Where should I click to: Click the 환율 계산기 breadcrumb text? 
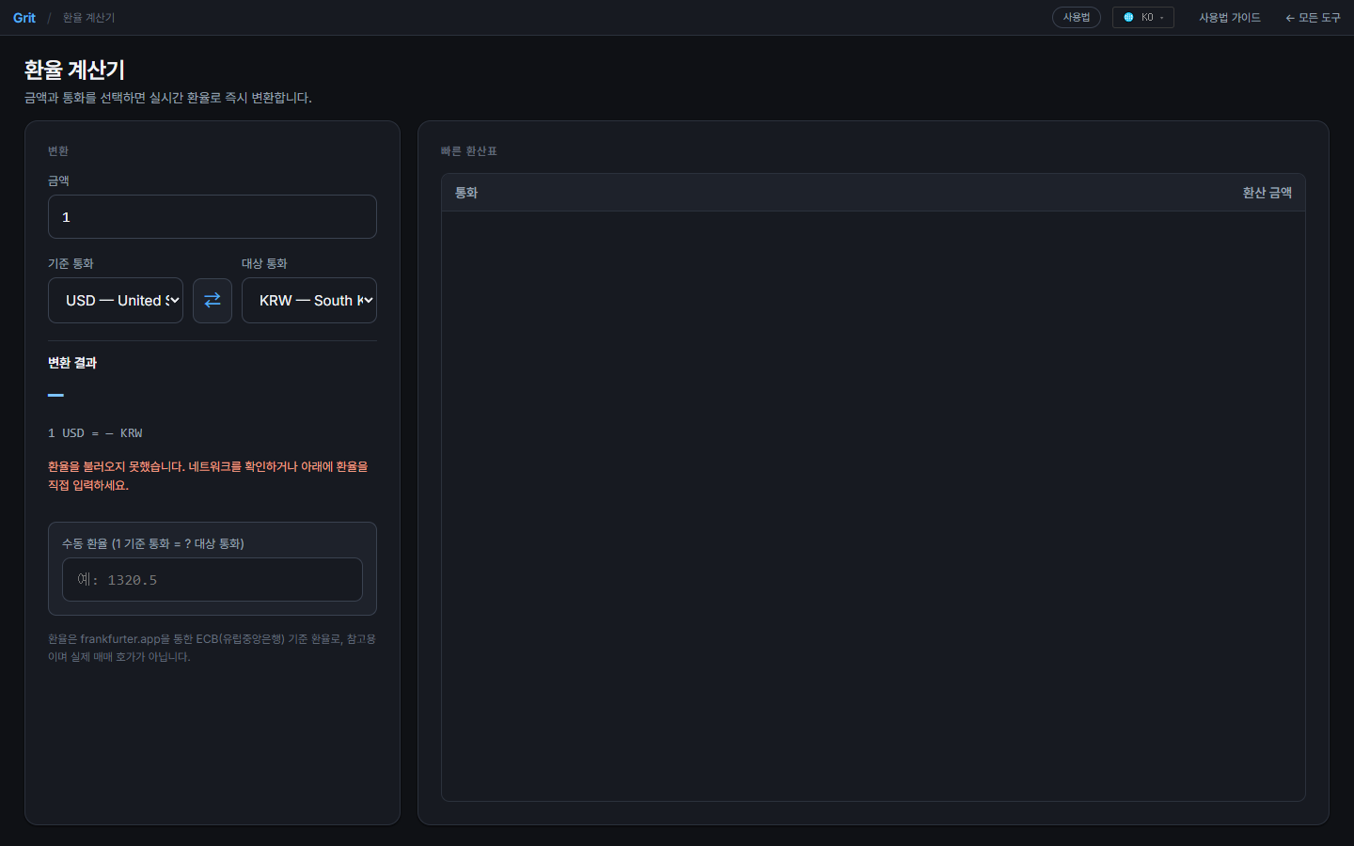click(x=89, y=18)
